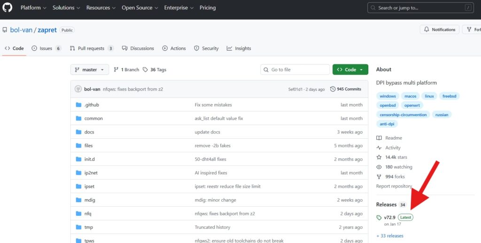Click the Pricing link in header
This screenshot has height=243, width=481.
click(x=208, y=8)
